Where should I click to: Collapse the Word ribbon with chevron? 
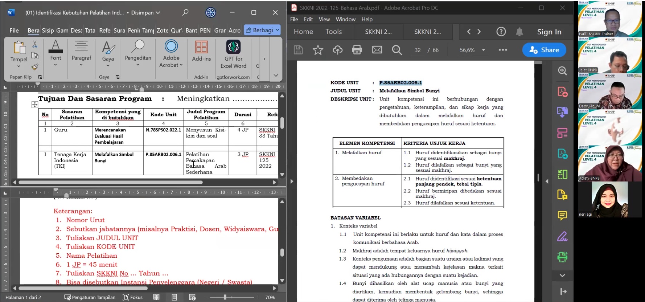point(276,75)
